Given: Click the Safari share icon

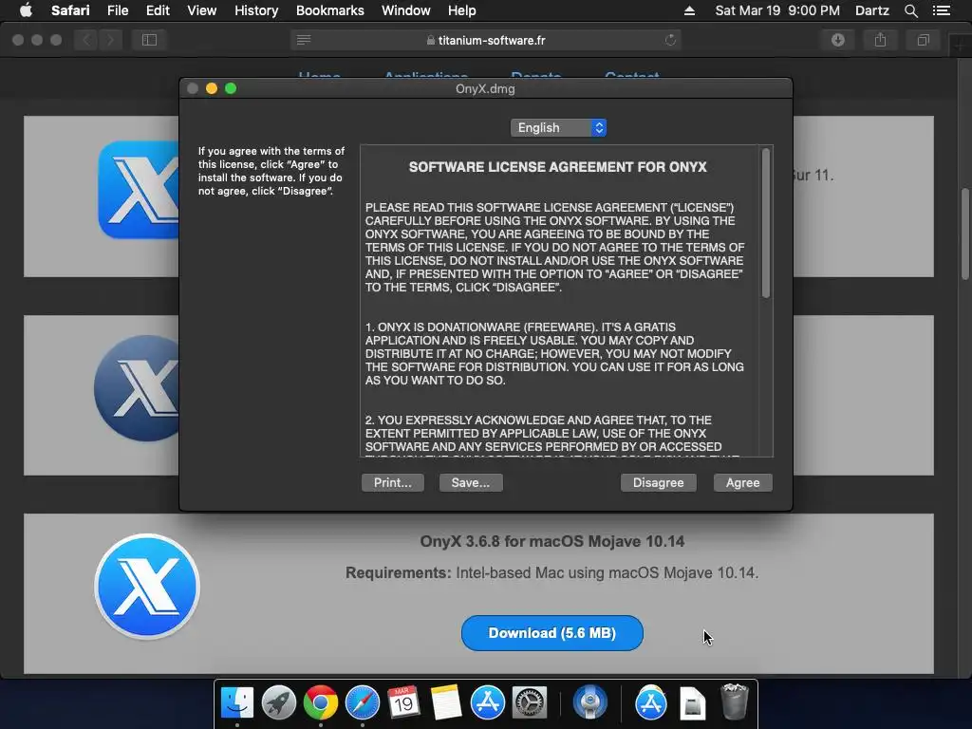Looking at the screenshot, I should (880, 40).
